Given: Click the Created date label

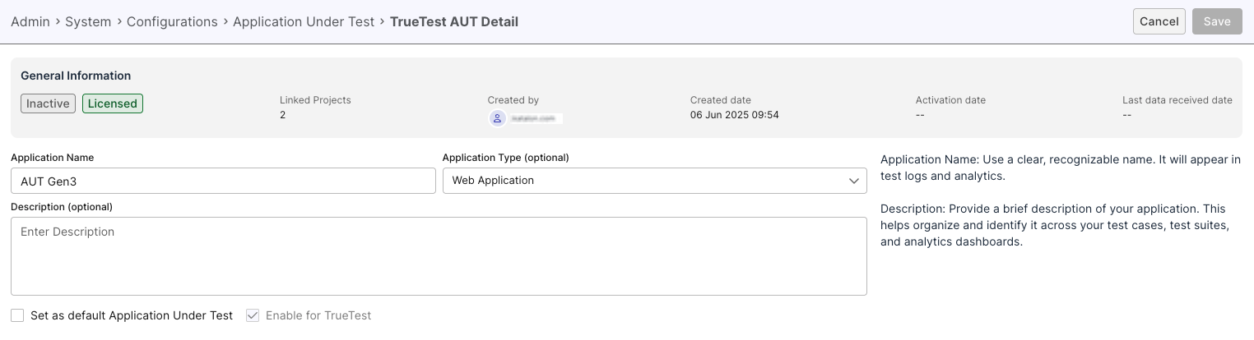Looking at the screenshot, I should pyautogui.click(x=721, y=100).
